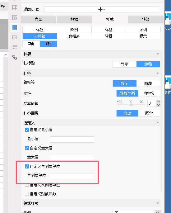This screenshot has width=171, height=213.
Task: Switch to the 特效 tab
Action: tap(146, 19)
